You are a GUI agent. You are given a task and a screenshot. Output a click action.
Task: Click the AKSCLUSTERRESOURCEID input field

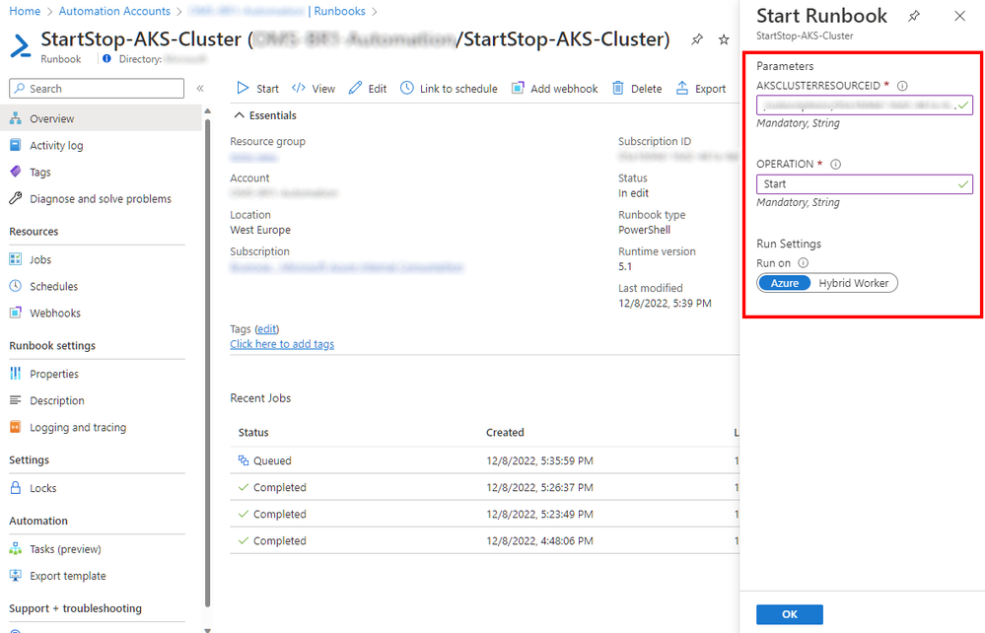865,105
